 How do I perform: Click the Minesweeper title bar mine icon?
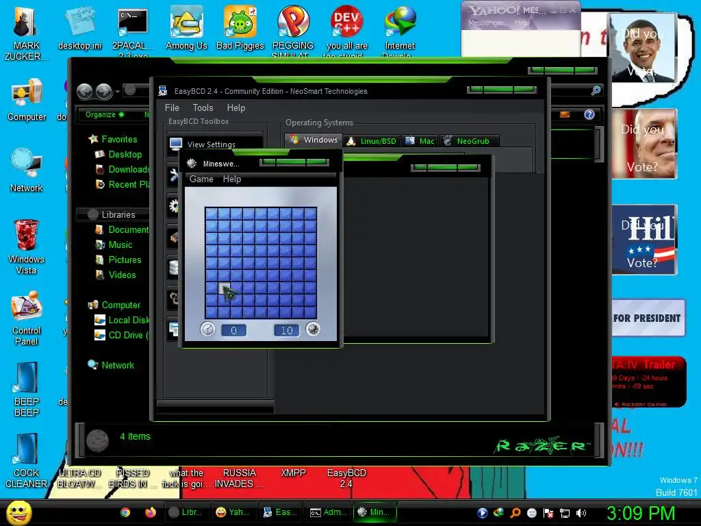tap(192, 163)
